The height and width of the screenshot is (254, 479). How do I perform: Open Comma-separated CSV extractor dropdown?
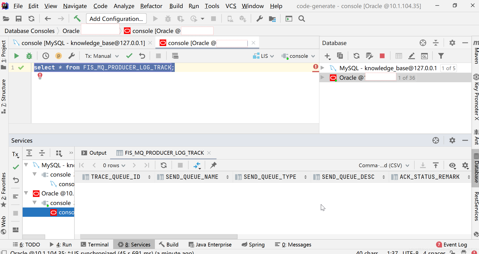384,165
